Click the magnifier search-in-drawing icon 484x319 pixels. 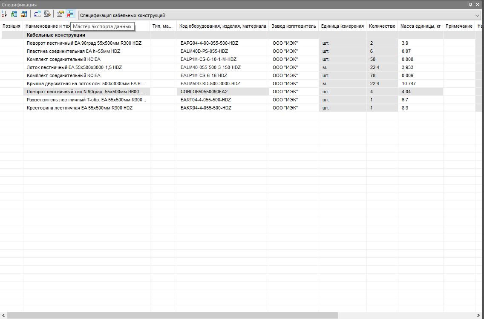47,14
